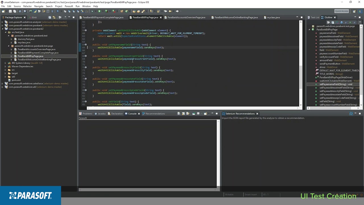Screen dimensions: 364x205
Task: Switch to the Recommendations tab
Action: pos(154,114)
